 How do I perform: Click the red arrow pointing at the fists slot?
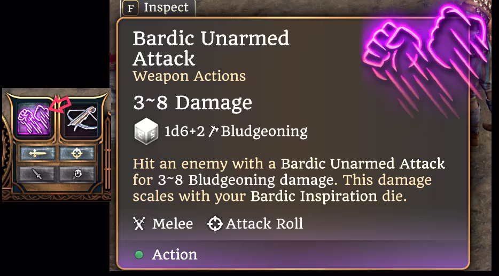tap(60, 104)
